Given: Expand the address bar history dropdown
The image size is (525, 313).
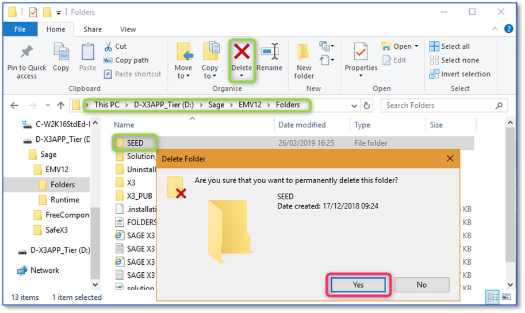Looking at the screenshot, I should pyautogui.click(x=354, y=106).
